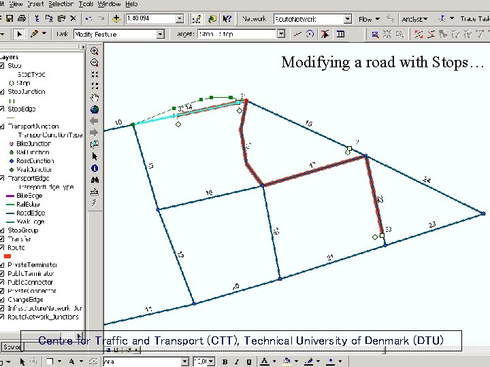Click the Save disk icon

tap(10, 19)
